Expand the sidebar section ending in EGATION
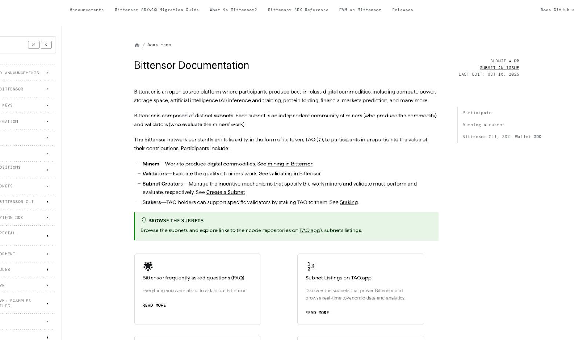Screen dimensions: 587x340 pyautogui.click(x=47, y=121)
